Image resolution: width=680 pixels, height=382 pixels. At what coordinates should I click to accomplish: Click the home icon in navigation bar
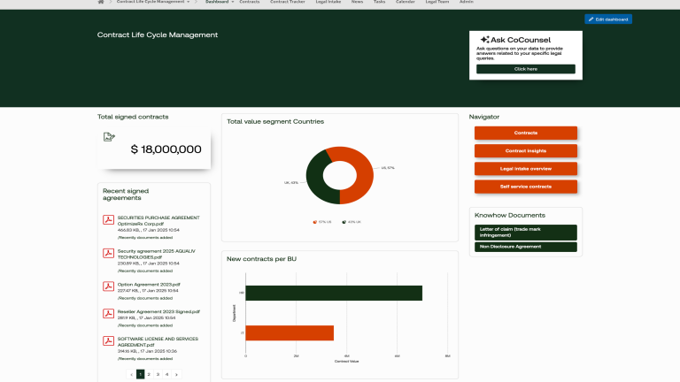click(101, 3)
